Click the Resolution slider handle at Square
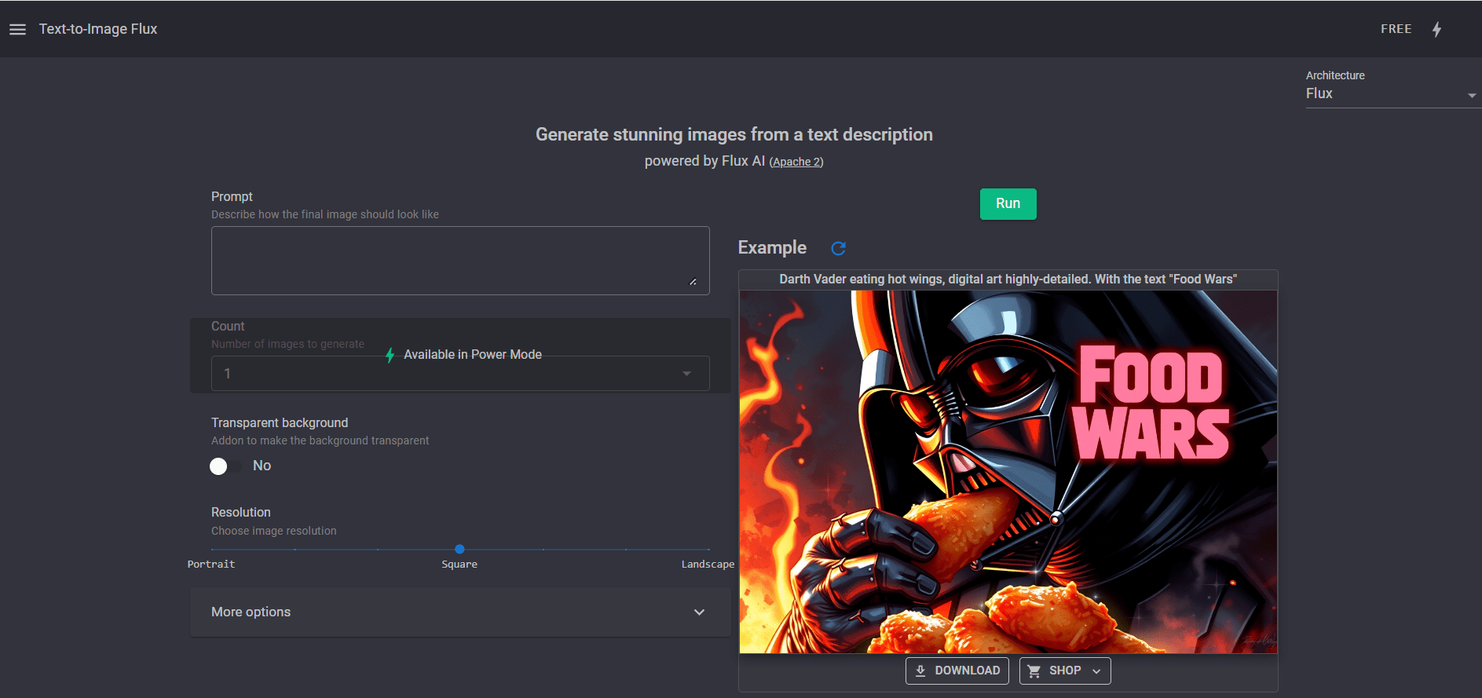The width and height of the screenshot is (1482, 698). [x=459, y=550]
